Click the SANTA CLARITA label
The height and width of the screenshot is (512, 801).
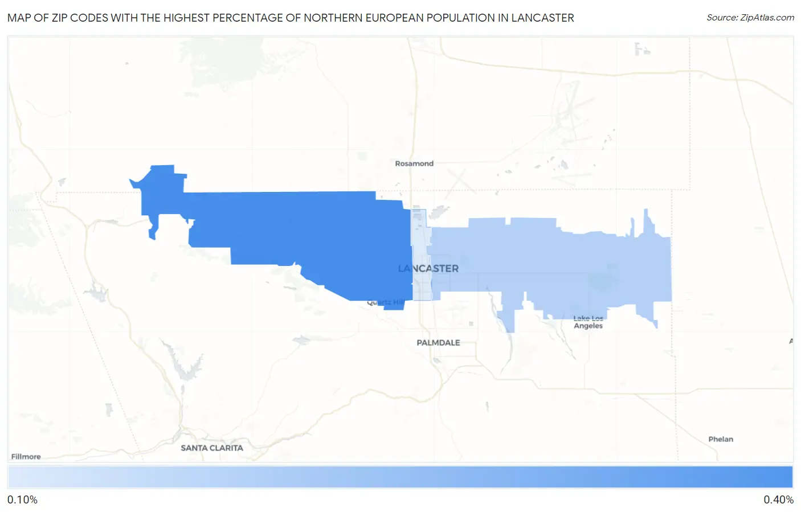point(212,448)
